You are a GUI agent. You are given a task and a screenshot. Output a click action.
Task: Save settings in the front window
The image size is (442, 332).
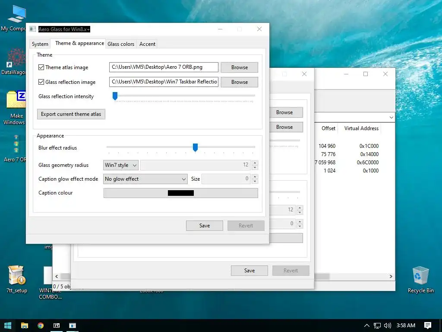tap(204, 226)
